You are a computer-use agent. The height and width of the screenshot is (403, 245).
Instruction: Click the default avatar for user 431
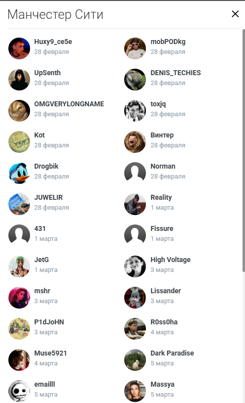point(19,235)
